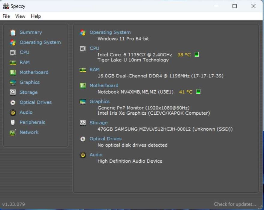Click the CPU chip icon in summary panel
Image resolution: width=264 pixels, height=210 pixels.
83,49
